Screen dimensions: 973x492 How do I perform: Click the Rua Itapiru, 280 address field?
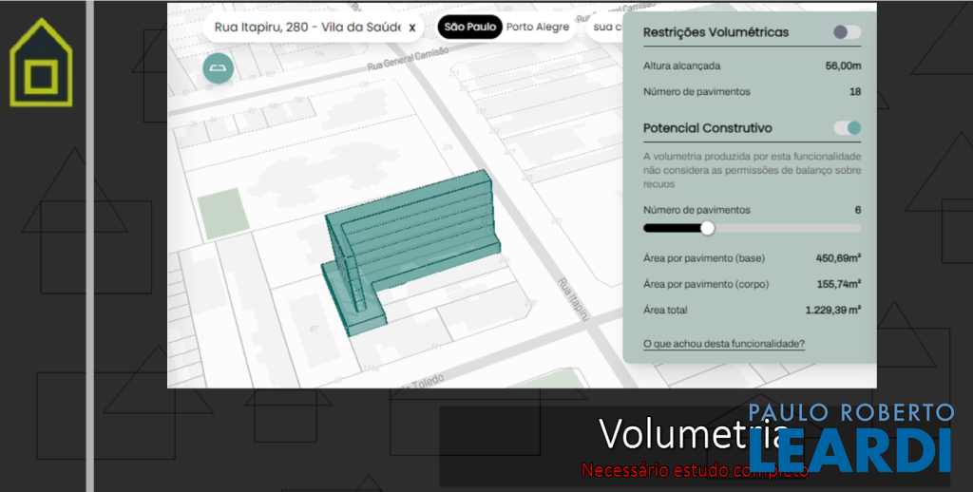coord(313,28)
